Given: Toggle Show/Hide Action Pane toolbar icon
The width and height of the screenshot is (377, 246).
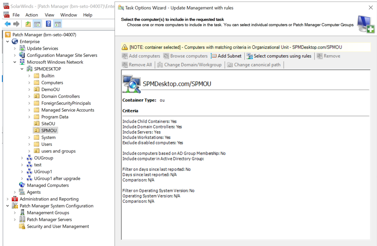Looking at the screenshot, I should (x=57, y=24).
